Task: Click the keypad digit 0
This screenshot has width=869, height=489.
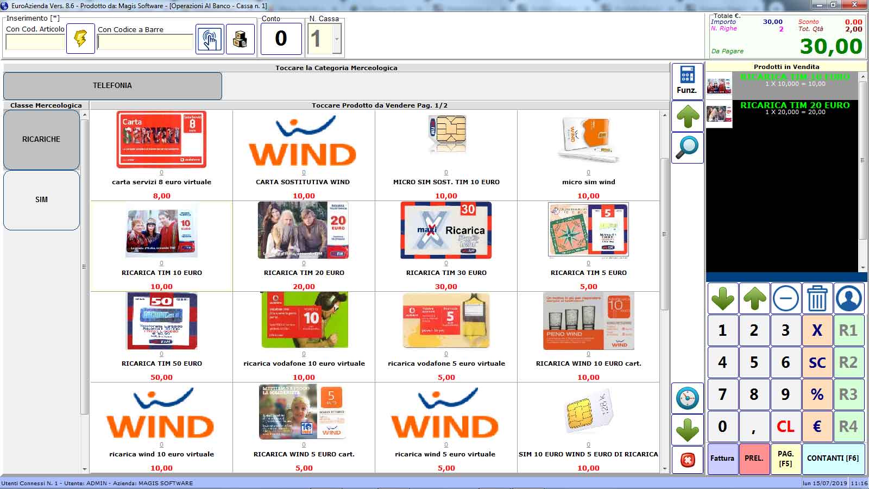Action: pyautogui.click(x=722, y=427)
